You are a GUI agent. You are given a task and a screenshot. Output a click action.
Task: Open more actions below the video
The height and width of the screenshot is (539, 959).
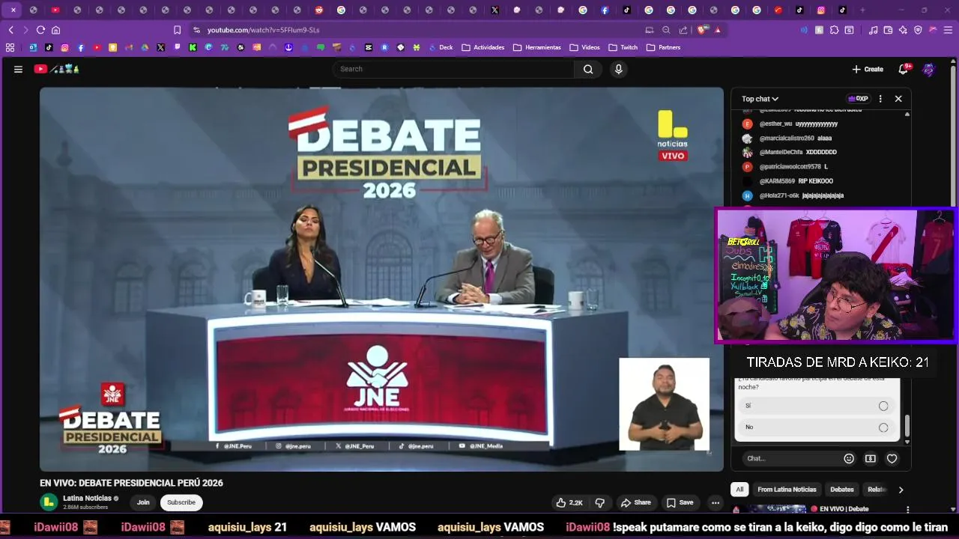[716, 502]
